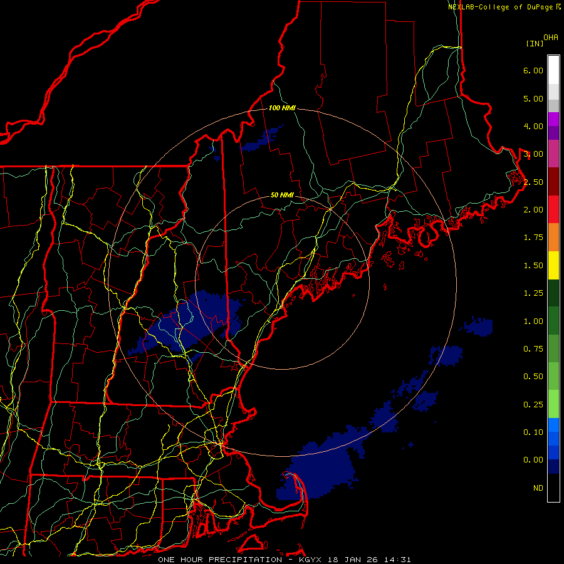
Task: Click the "1.25" scale label
Action: [x=533, y=293]
